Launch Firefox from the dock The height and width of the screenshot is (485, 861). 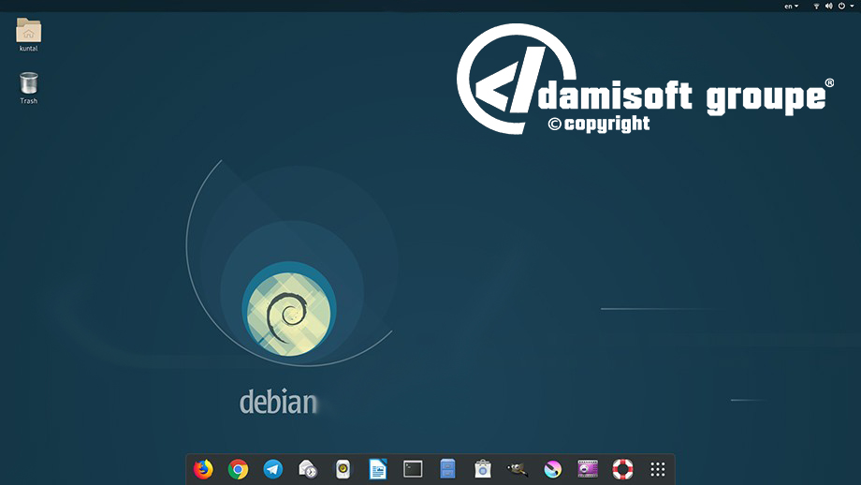pyautogui.click(x=203, y=469)
